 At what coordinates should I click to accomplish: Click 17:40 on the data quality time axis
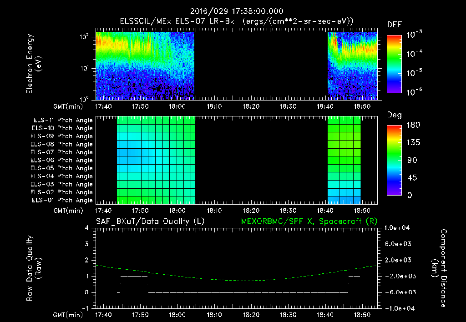point(103,315)
